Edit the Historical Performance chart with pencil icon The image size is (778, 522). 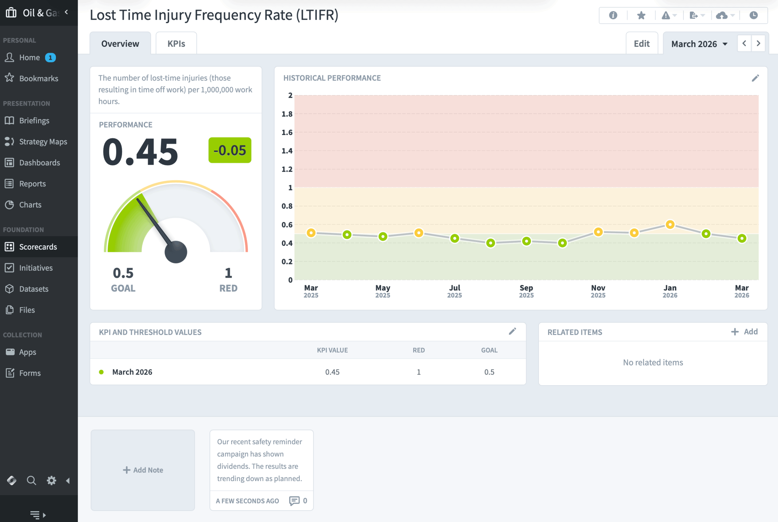755,78
